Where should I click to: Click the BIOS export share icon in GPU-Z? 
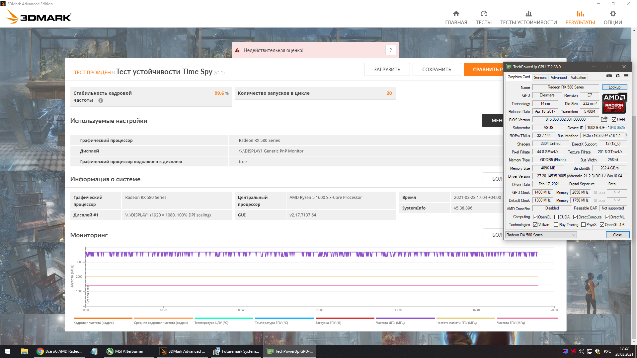(604, 119)
